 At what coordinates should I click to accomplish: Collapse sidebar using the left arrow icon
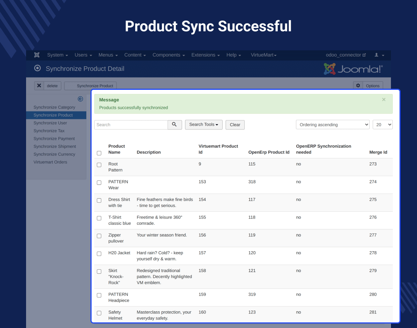point(80,99)
